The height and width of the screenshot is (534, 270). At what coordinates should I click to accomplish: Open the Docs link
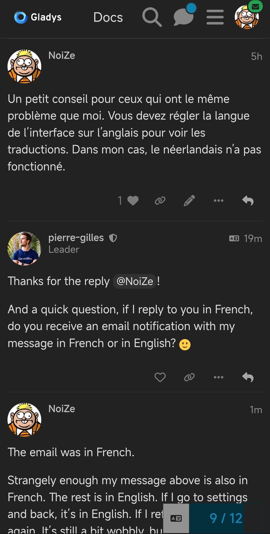pos(108,17)
